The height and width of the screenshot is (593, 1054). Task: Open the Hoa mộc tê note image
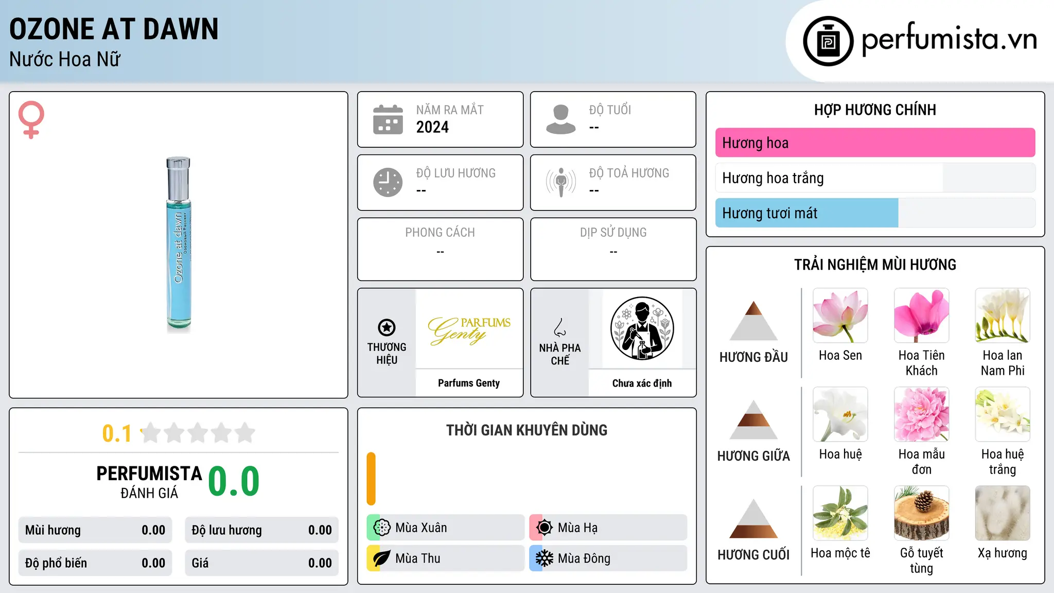point(840,513)
